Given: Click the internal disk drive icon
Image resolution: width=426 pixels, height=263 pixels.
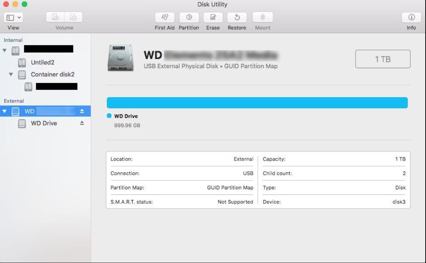Looking at the screenshot, I should click(x=15, y=50).
